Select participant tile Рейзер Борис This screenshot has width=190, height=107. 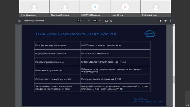point(156,8)
